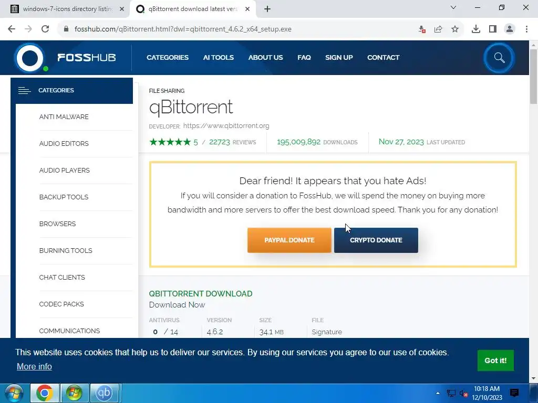Open the share page icon
The image size is (538, 403).
pyautogui.click(x=438, y=29)
